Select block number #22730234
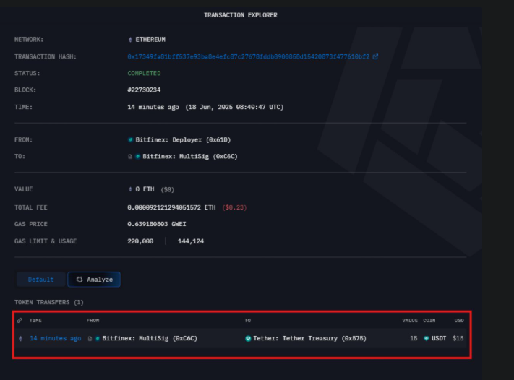Image resolution: width=514 pixels, height=380 pixels. point(144,90)
